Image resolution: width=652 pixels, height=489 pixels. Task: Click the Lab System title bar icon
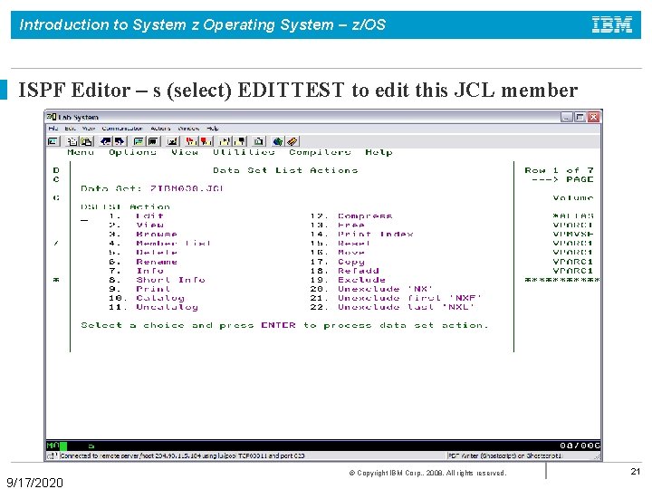52,117
